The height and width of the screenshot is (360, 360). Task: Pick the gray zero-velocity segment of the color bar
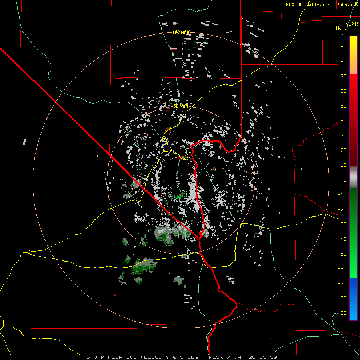click(x=353, y=177)
